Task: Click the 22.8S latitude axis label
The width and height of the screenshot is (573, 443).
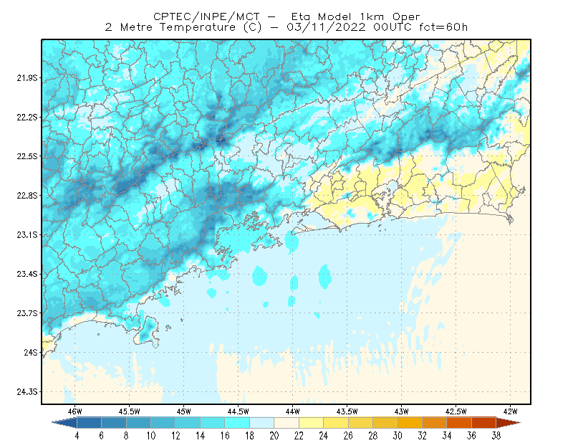Action: coord(27,196)
